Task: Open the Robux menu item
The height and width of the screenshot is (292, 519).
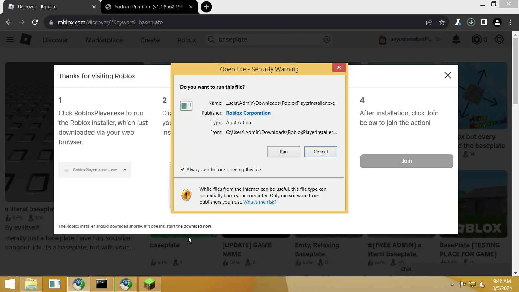Action: pyautogui.click(x=187, y=40)
